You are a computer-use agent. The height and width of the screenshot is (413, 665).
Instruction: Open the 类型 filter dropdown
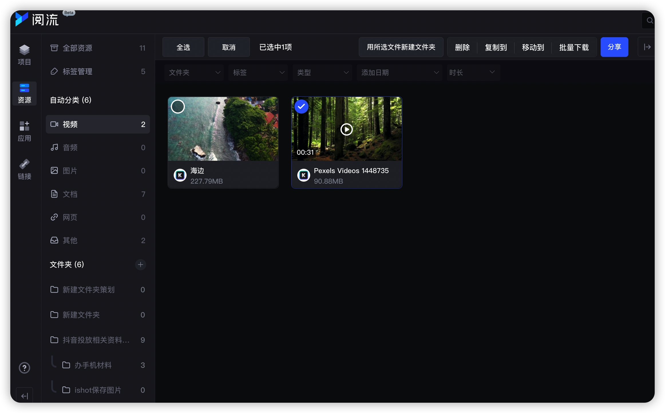[322, 73]
